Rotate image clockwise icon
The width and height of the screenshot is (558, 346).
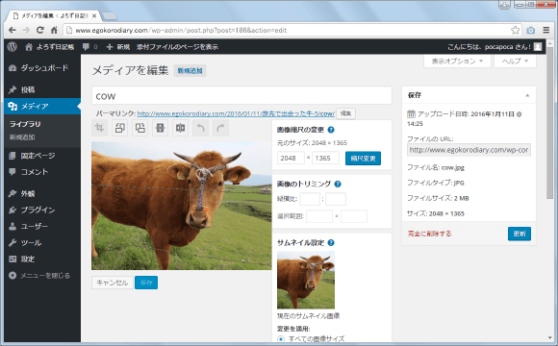140,128
